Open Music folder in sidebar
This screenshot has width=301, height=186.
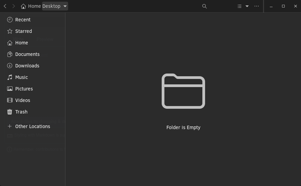pos(33,77)
